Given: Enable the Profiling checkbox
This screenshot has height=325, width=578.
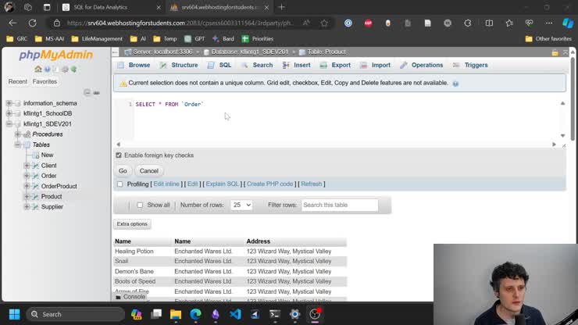Looking at the screenshot, I should click(120, 184).
